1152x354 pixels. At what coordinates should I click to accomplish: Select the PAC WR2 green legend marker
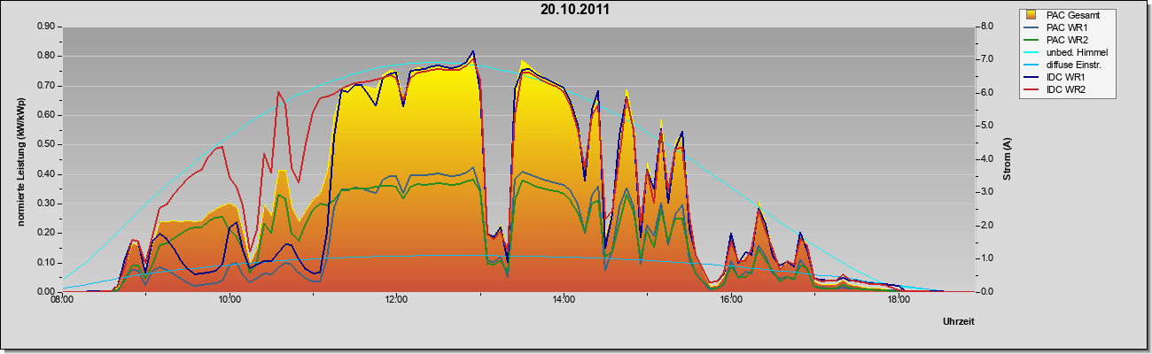click(x=1032, y=40)
